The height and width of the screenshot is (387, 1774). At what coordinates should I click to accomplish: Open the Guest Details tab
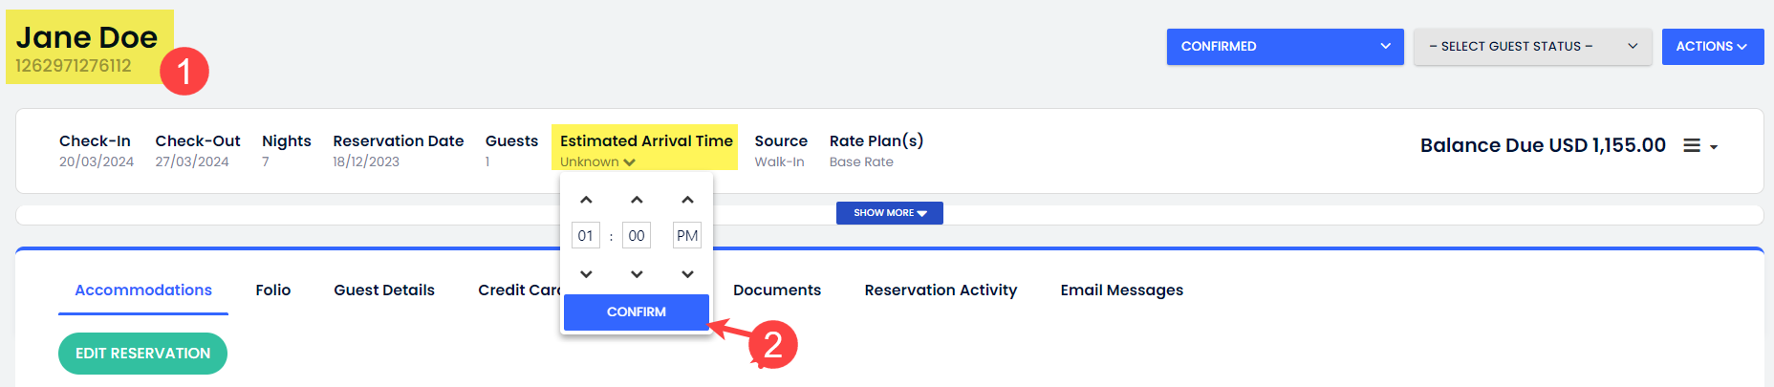(384, 290)
